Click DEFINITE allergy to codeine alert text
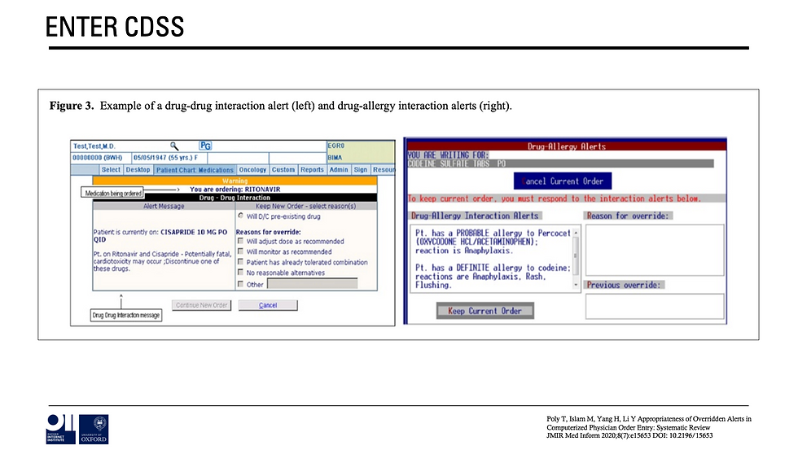 (x=493, y=276)
